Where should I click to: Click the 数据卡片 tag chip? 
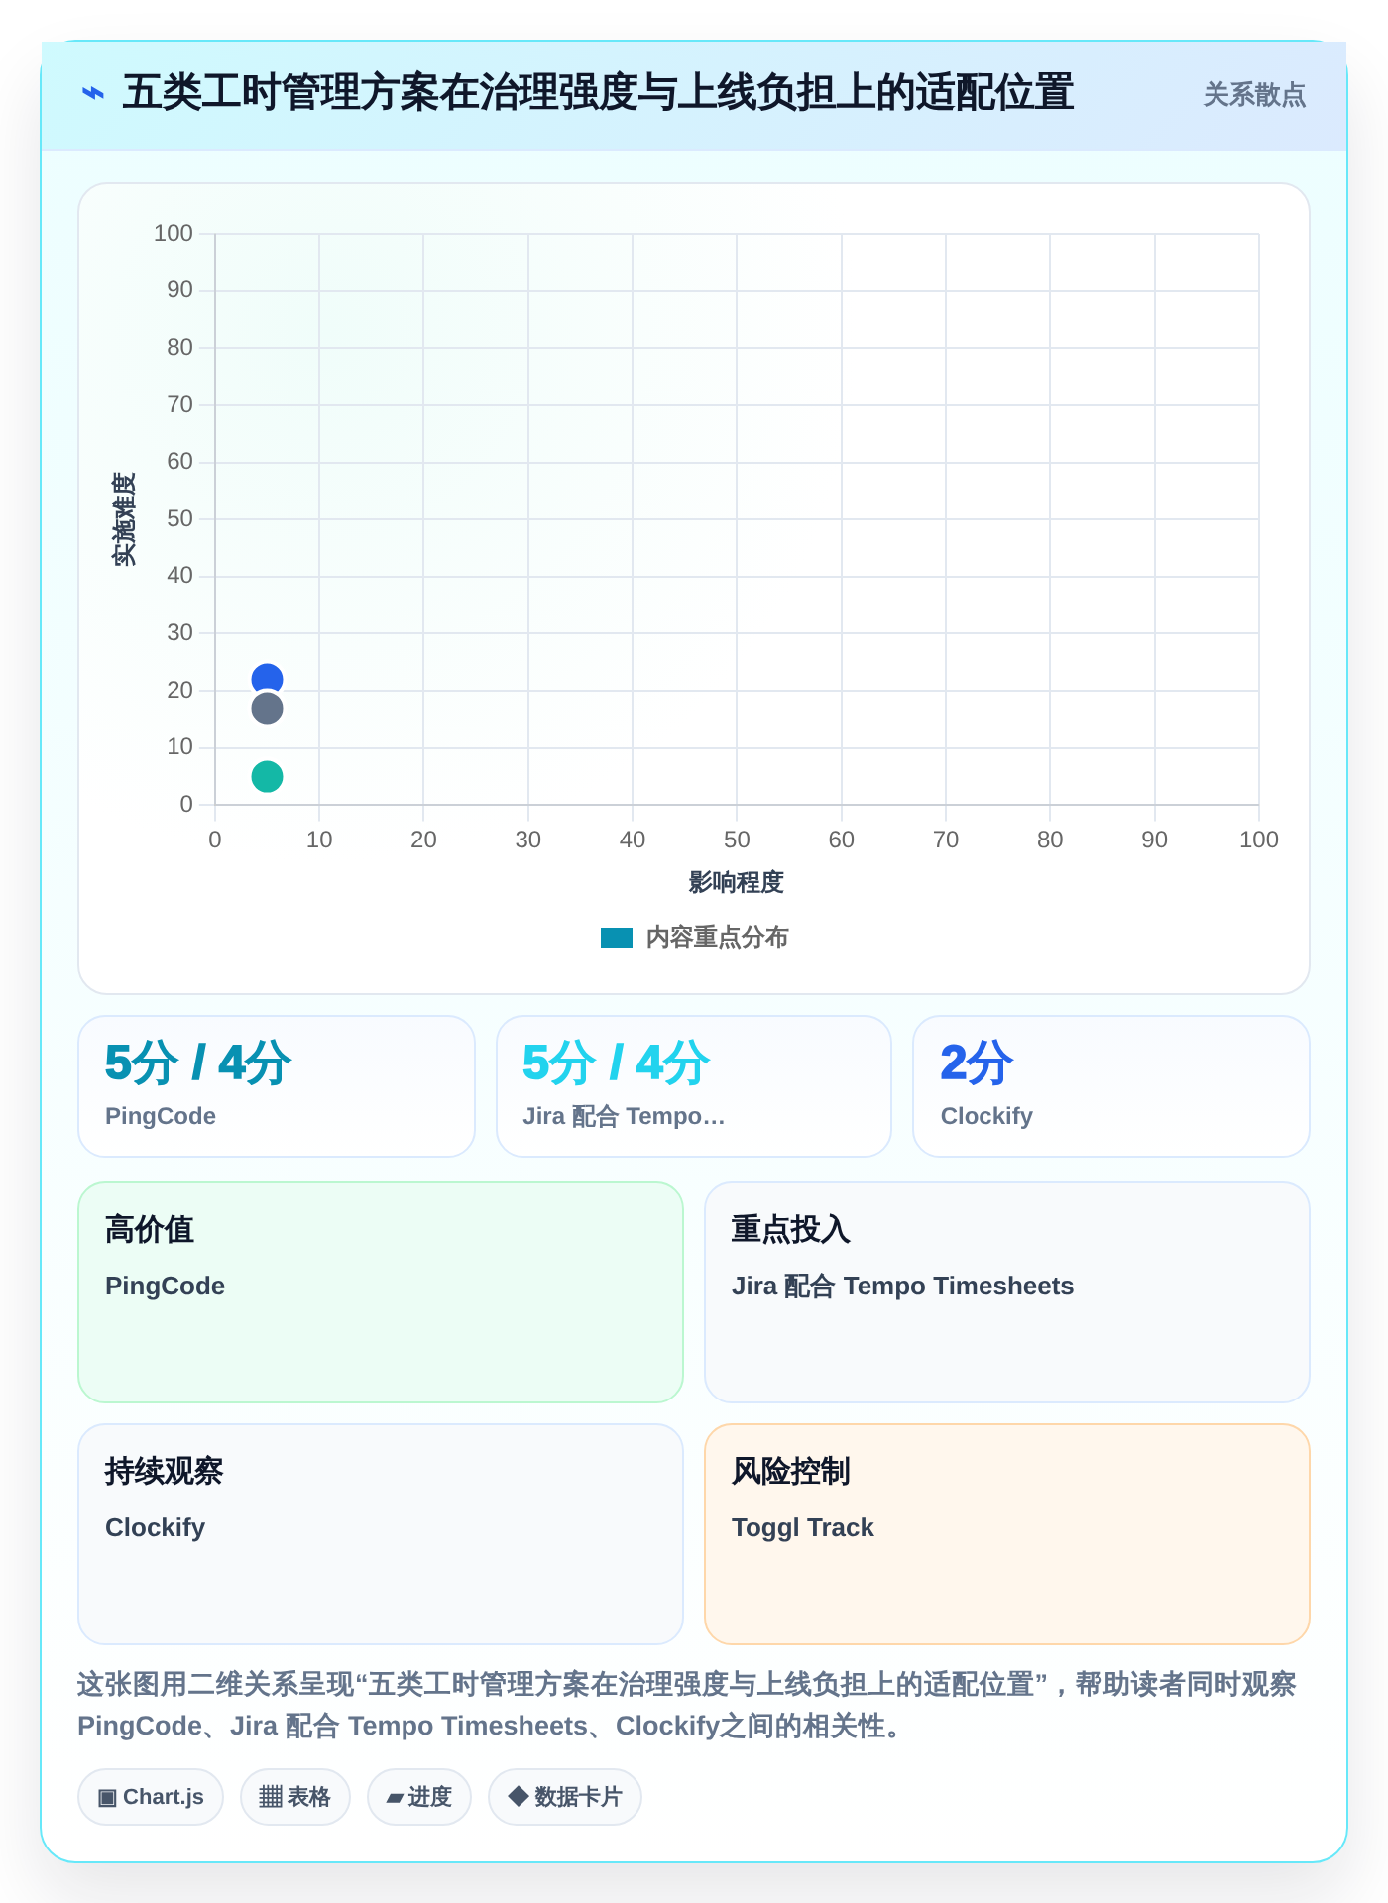pyautogui.click(x=565, y=1797)
